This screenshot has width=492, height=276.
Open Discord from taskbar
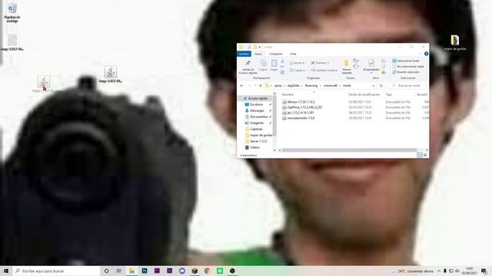click(182, 271)
